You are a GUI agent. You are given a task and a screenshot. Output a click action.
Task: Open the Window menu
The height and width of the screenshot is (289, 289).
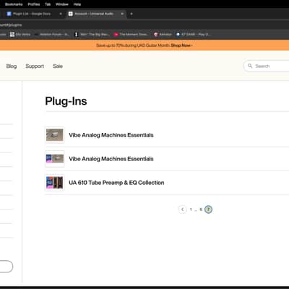click(62, 4)
